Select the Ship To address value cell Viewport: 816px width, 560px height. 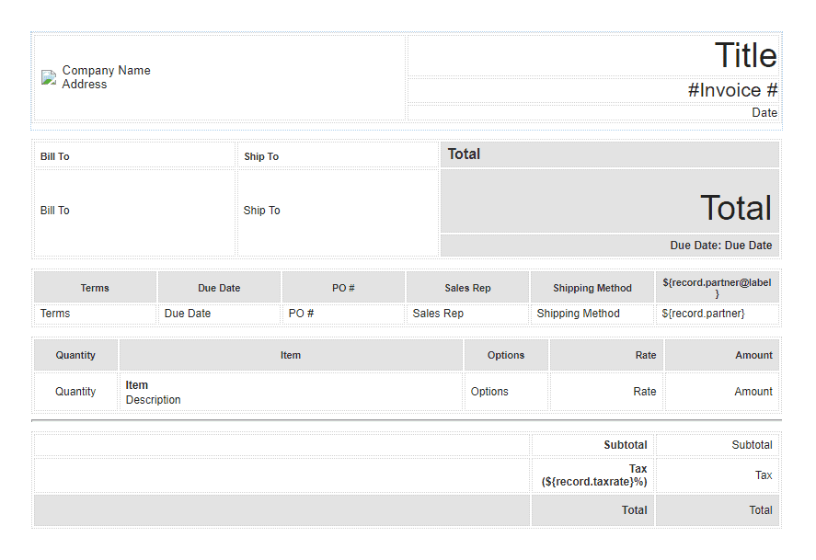coord(338,212)
